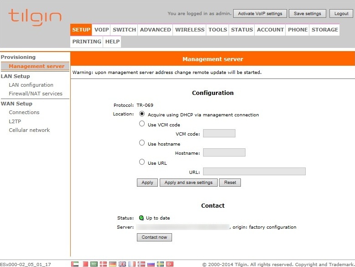Viewport: 355px width, 267px height.
Task: Switch language via the UAE flag
Action: [x=75, y=264]
